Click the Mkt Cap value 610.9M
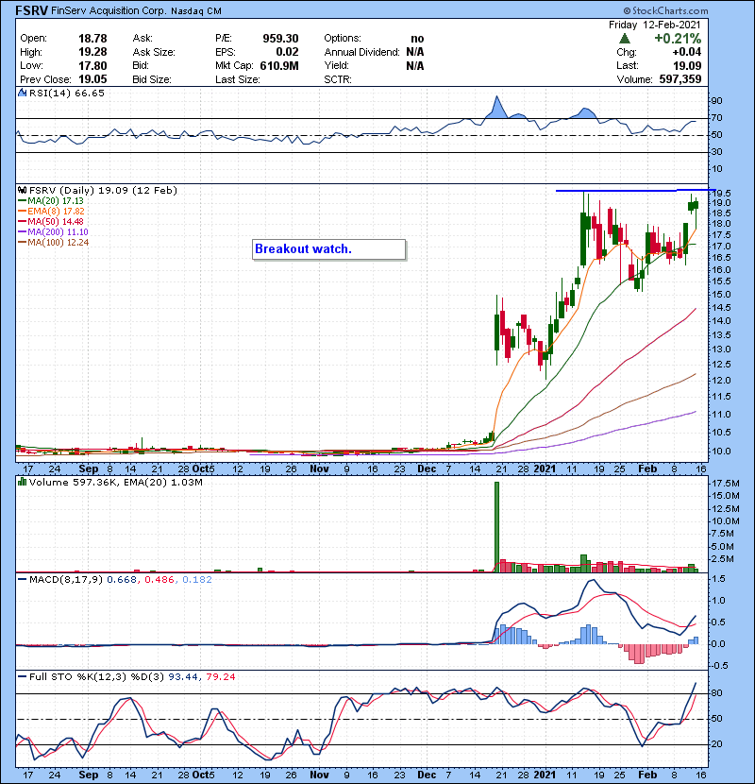This screenshot has width=755, height=784. point(279,65)
